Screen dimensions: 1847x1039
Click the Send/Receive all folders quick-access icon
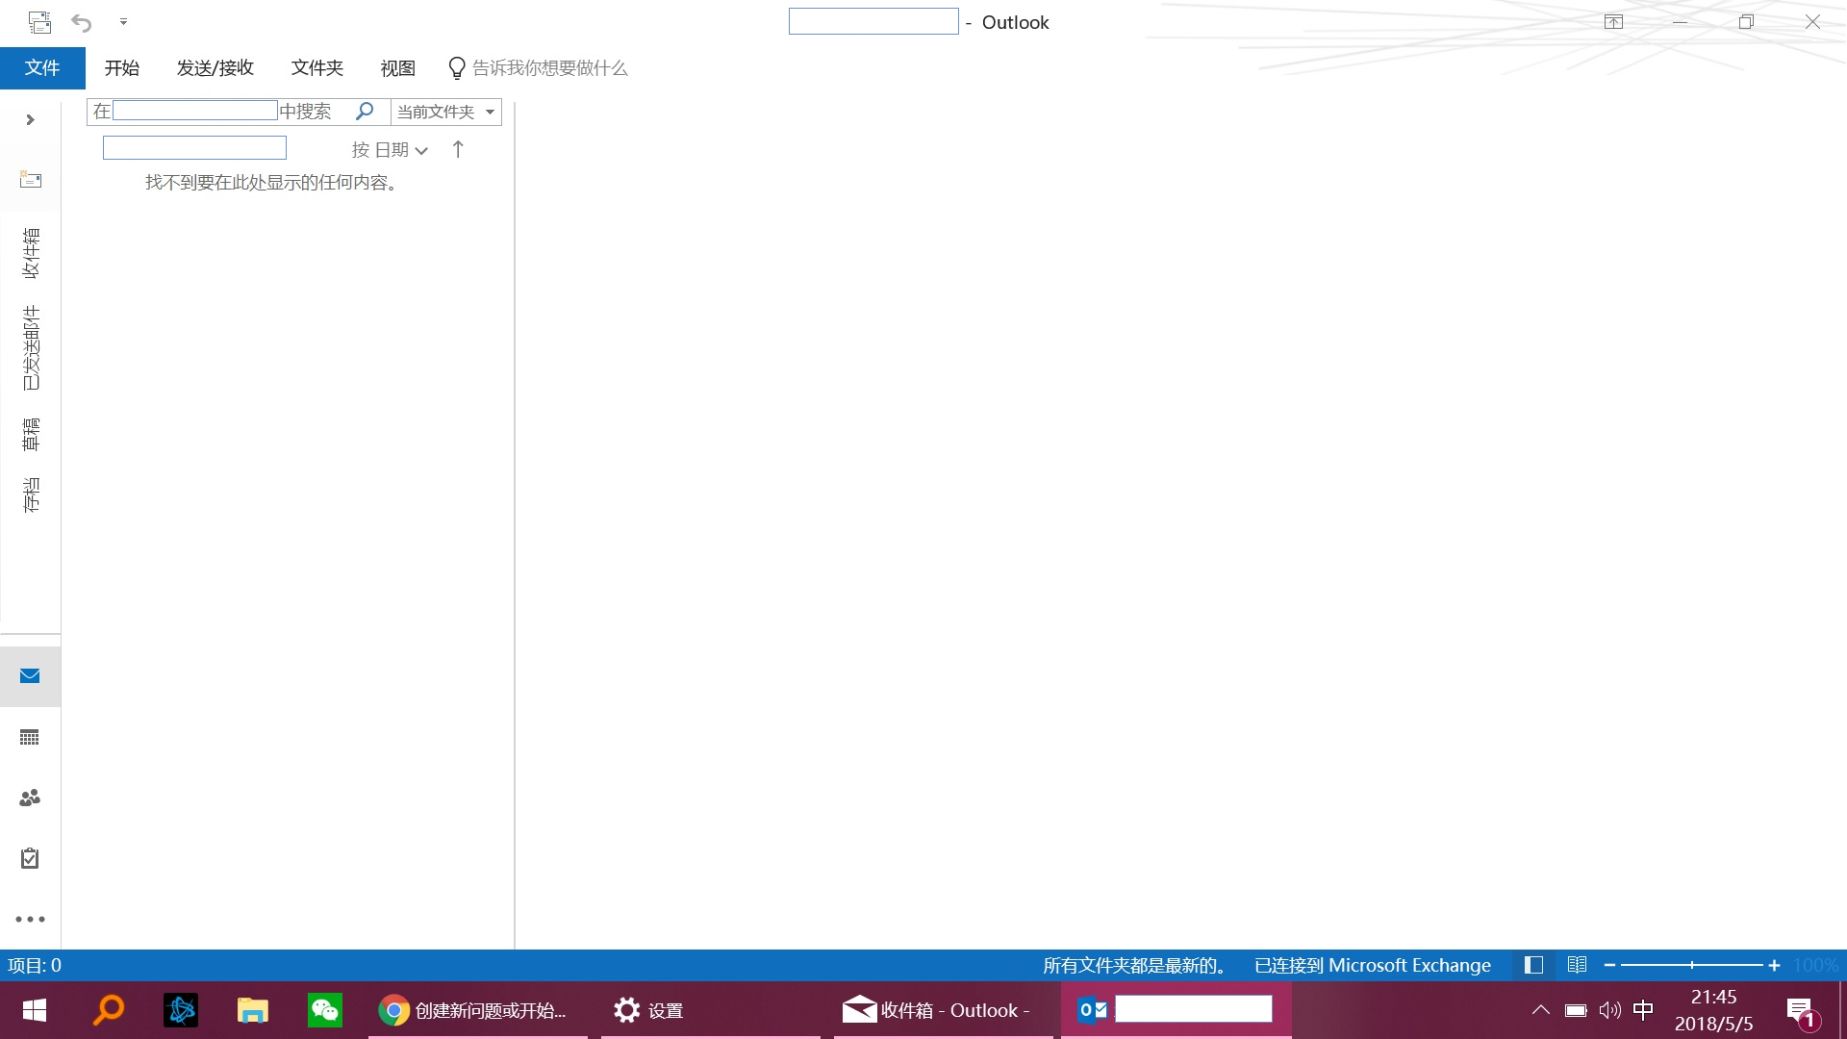click(x=39, y=21)
